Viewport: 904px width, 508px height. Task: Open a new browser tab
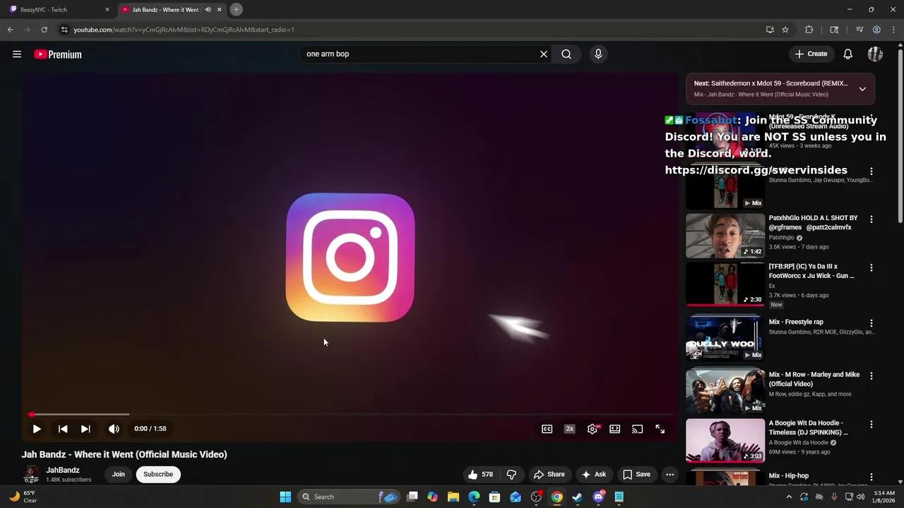[x=237, y=9]
